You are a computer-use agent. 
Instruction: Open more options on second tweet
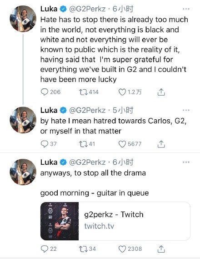click(186, 110)
